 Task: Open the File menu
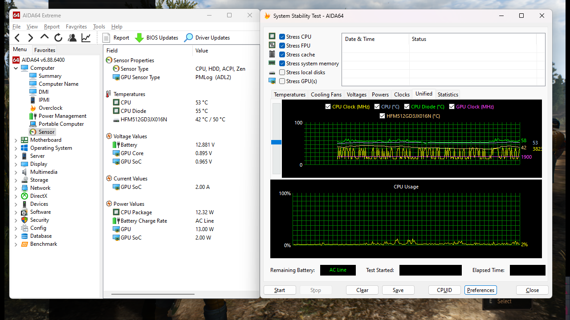click(16, 27)
